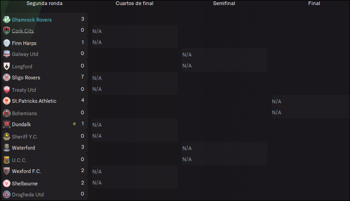
Task: Open the Shamrock Rovers team link
Action: pyautogui.click(x=32, y=20)
